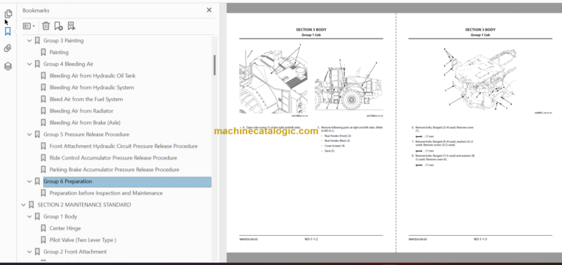Collapse the Group 5 Pressure Release Procedure node

[x=29, y=135]
